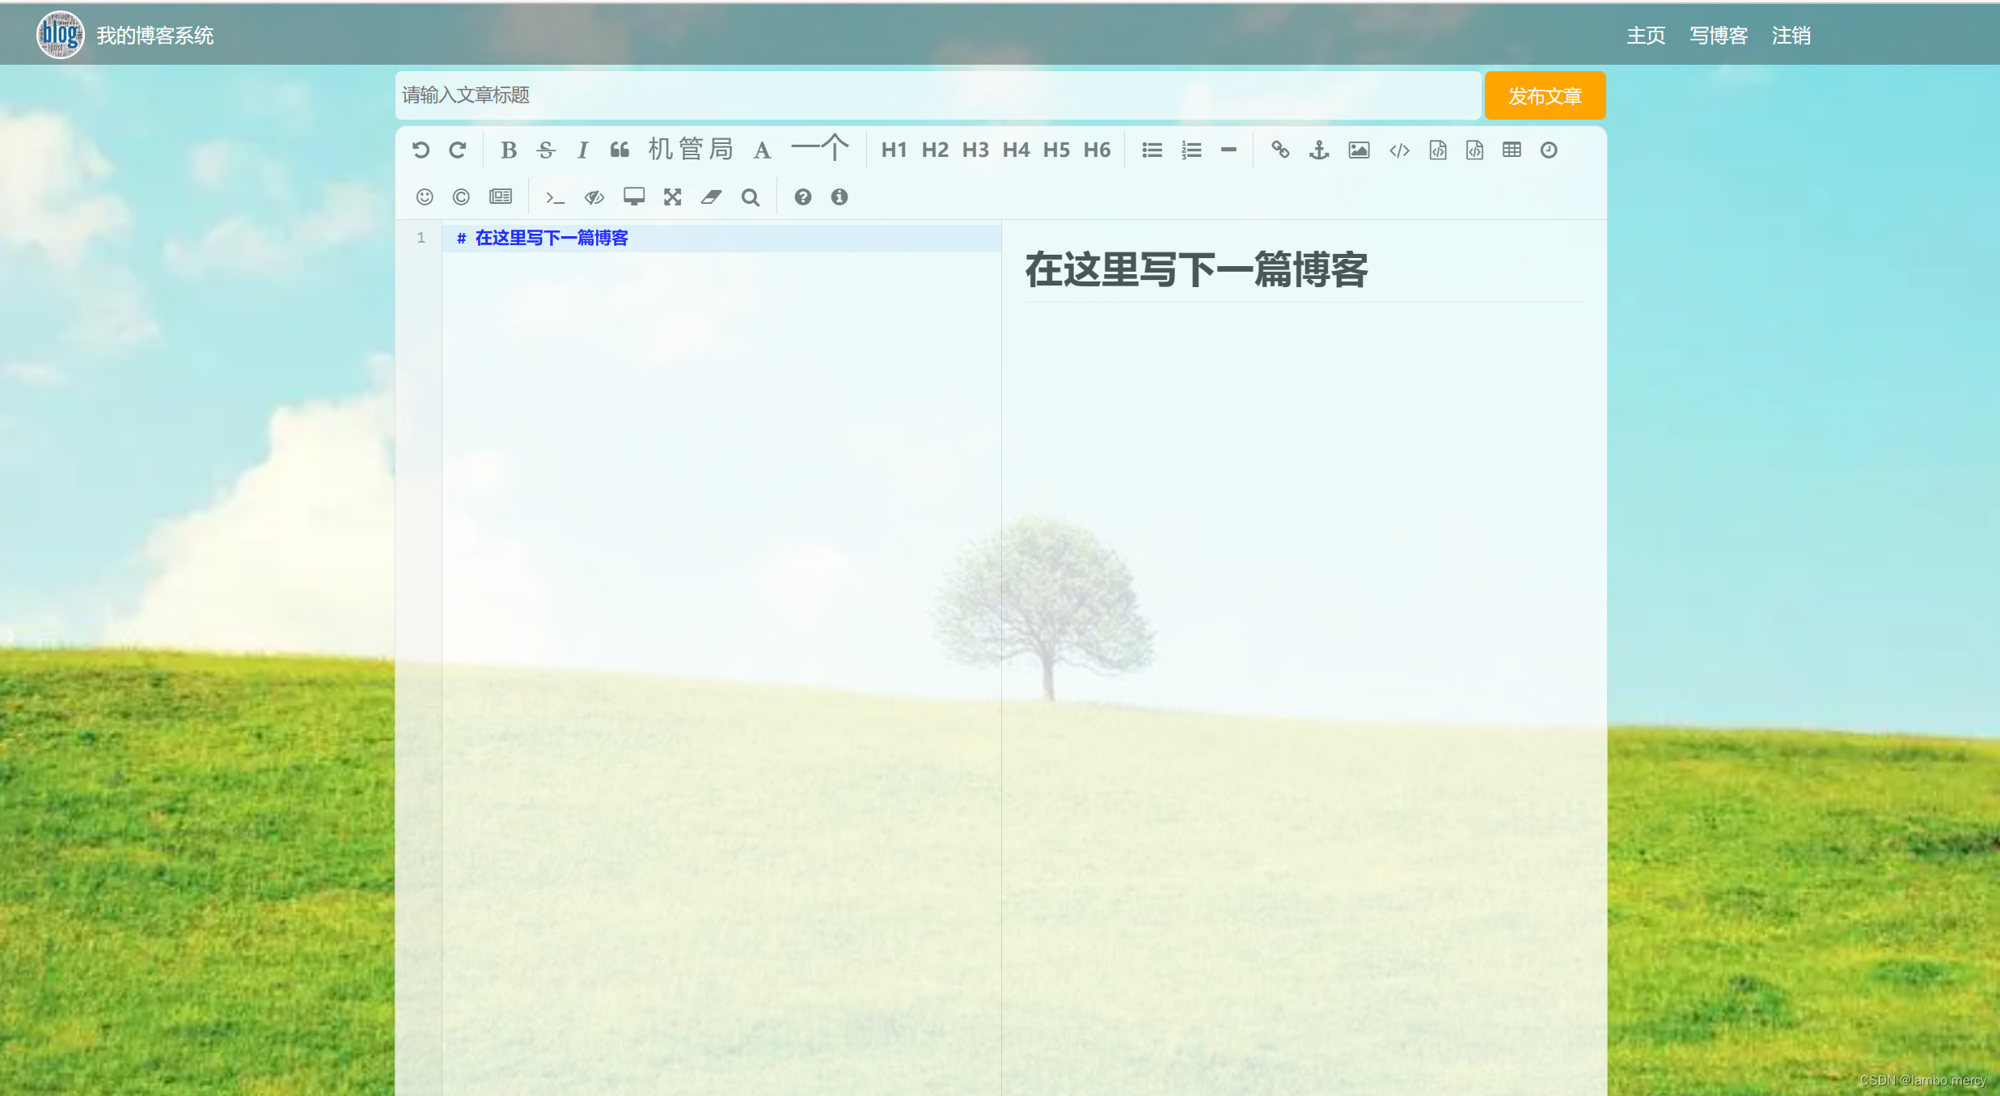Screen dimensions: 2000x1096
Task: Open the 写博客 menu item
Action: coord(1718,36)
